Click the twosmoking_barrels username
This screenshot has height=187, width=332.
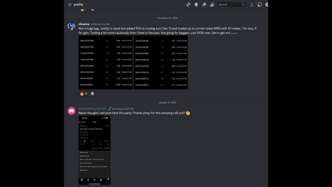point(93,109)
